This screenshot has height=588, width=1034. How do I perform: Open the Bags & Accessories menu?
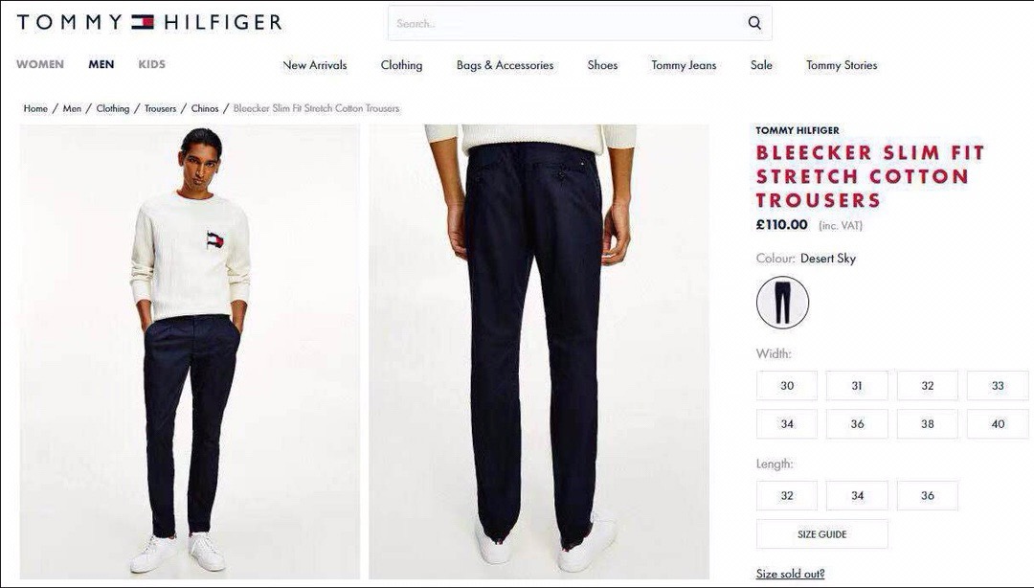(x=506, y=65)
